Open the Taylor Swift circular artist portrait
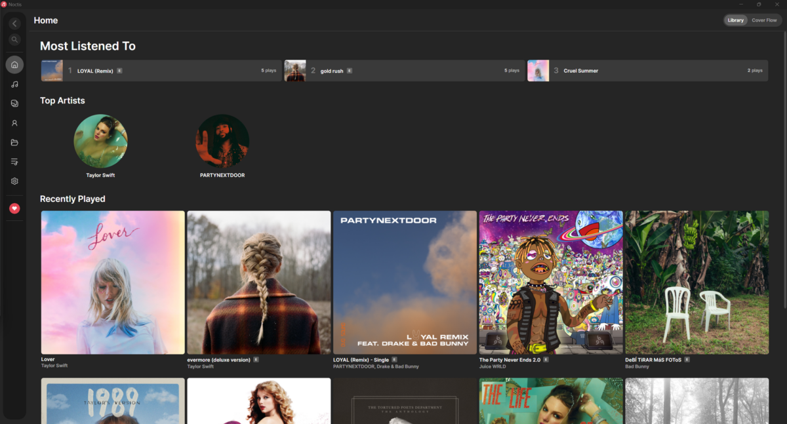The height and width of the screenshot is (424, 787). [x=100, y=141]
